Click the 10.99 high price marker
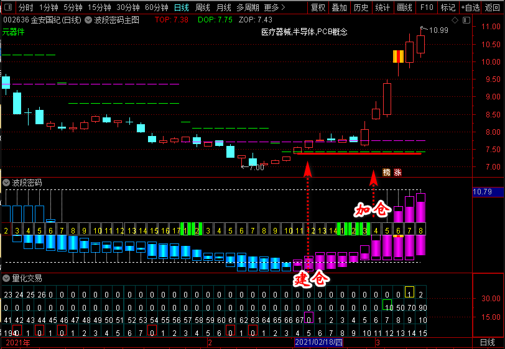Screen dimensions: 505x349 tap(438, 30)
